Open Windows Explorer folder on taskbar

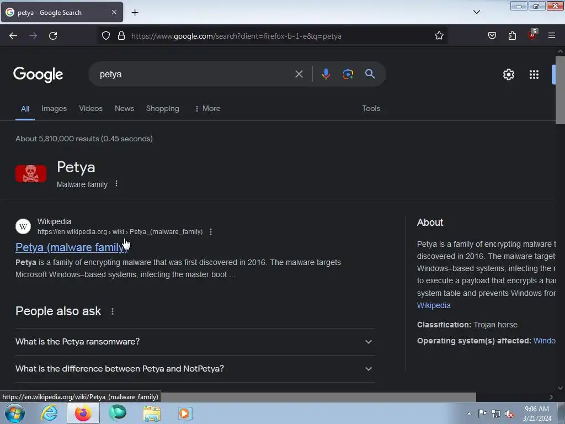click(x=152, y=413)
